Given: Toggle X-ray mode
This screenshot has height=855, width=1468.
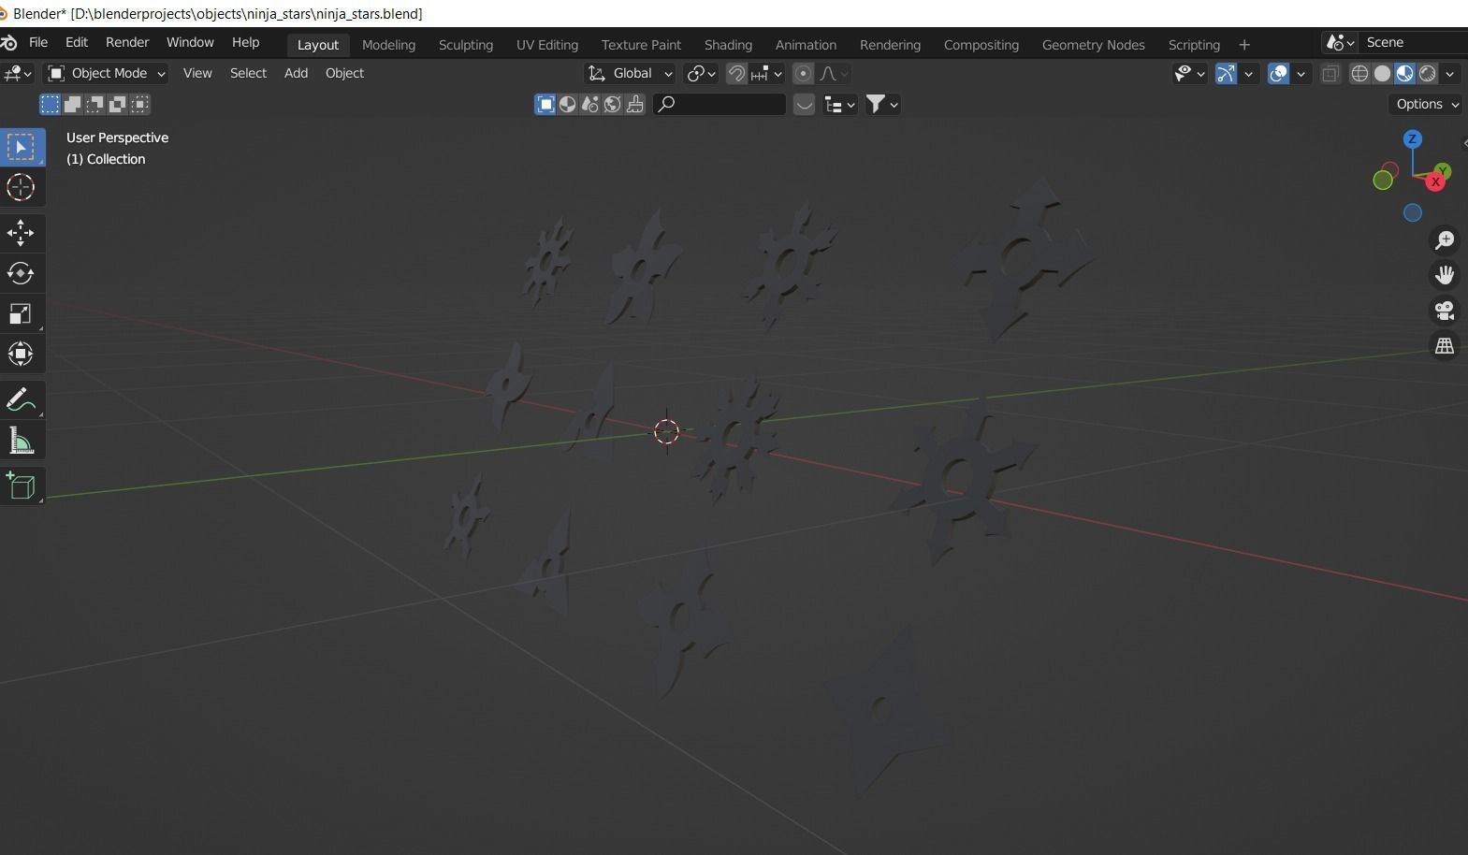Looking at the screenshot, I should tap(1330, 73).
